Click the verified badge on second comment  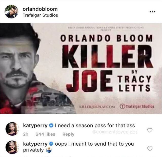coord(51,144)
